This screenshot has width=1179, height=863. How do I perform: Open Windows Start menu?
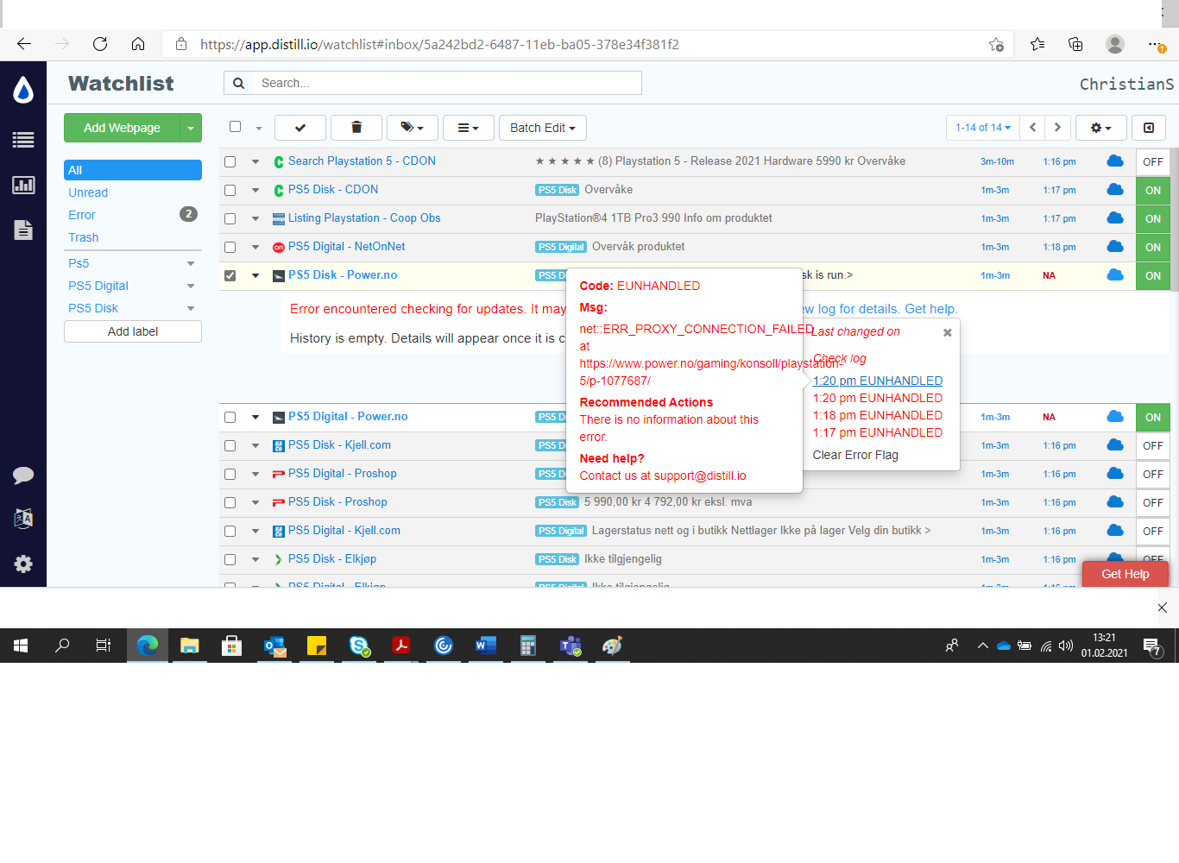(21, 646)
